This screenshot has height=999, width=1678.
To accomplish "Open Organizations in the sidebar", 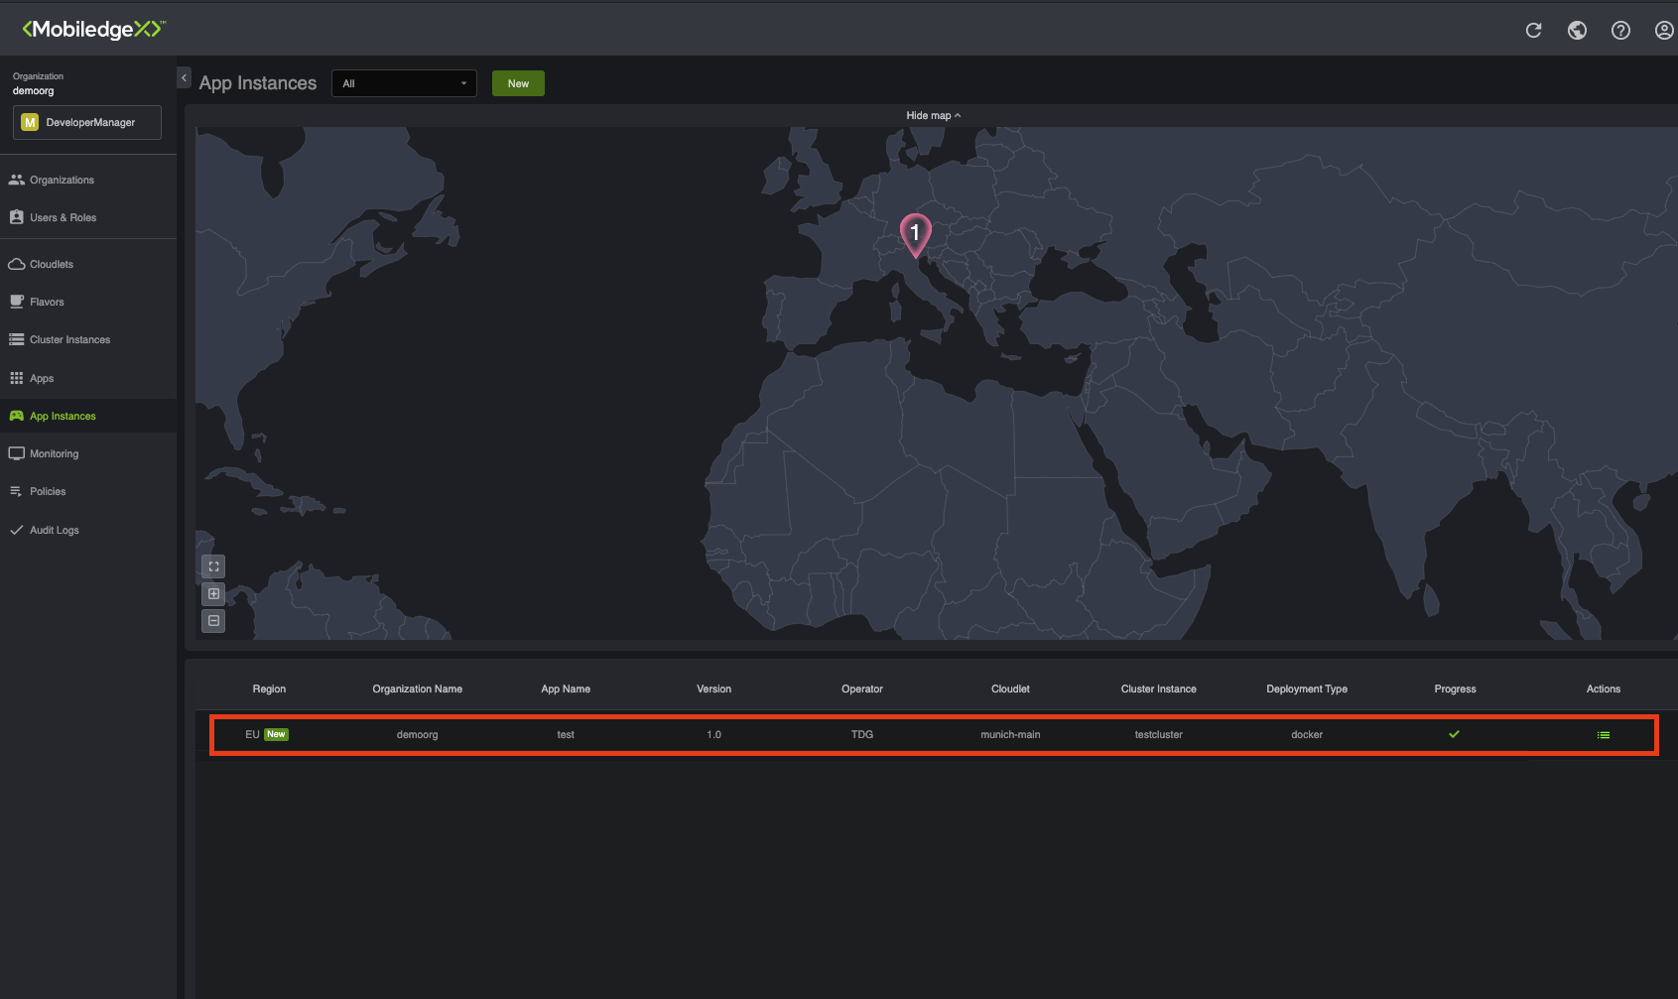I will coord(88,180).
